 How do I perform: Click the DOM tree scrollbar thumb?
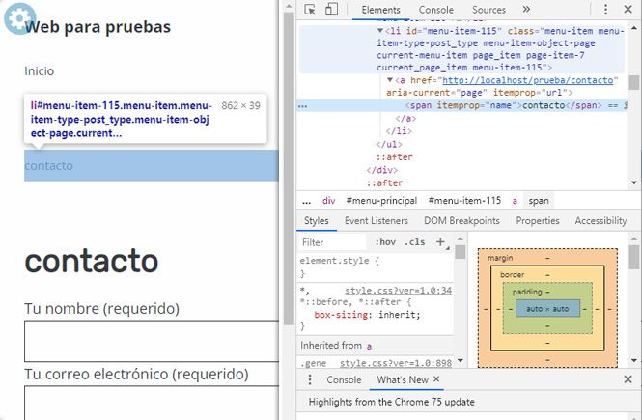pos(634,82)
